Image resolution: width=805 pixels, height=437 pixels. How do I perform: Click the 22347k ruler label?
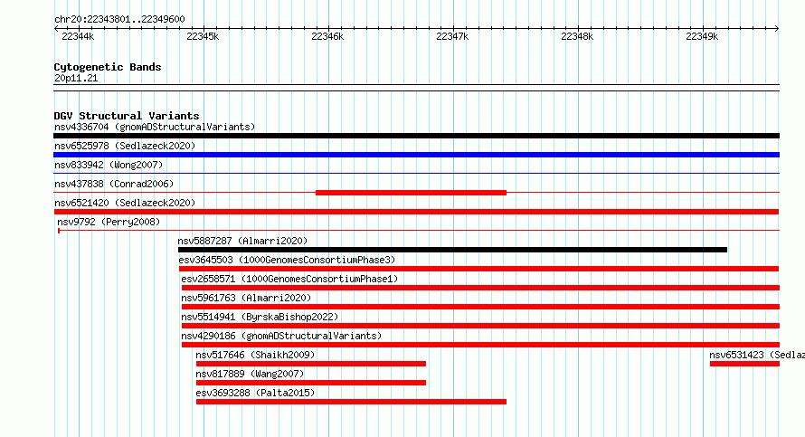[452, 36]
